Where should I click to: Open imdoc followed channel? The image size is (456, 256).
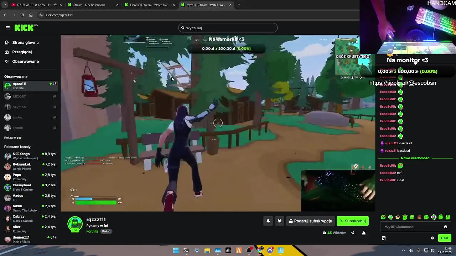click(30, 117)
